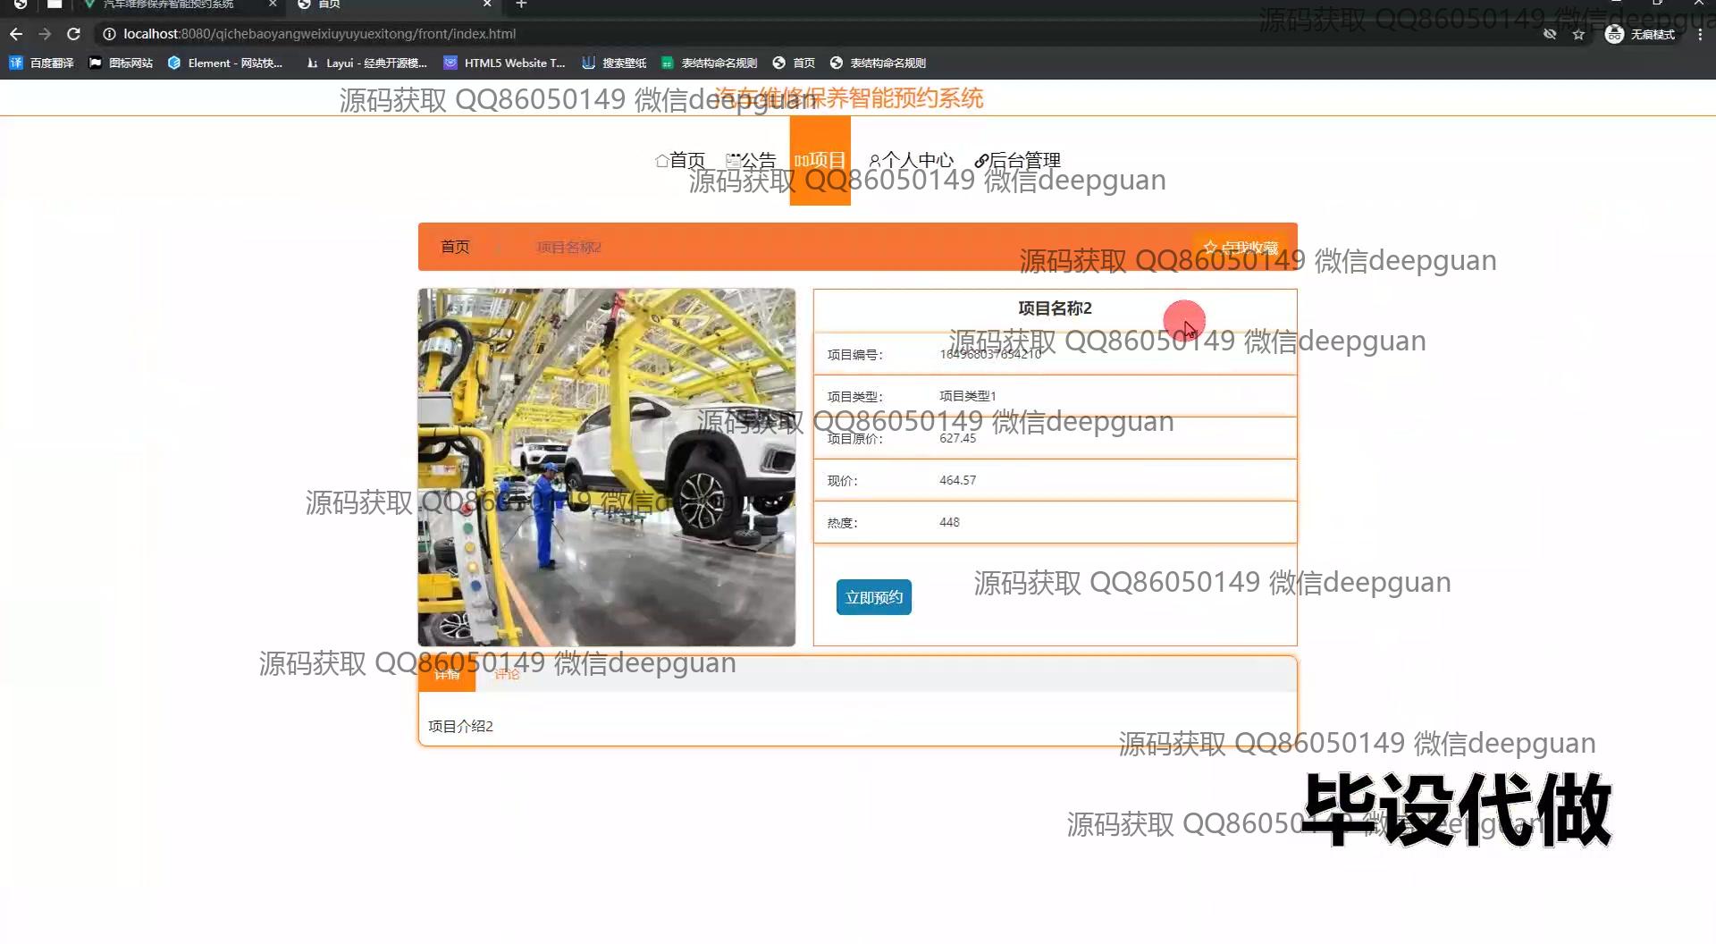Click the 项目类型1 value
This screenshot has width=1716, height=944.
[967, 396]
